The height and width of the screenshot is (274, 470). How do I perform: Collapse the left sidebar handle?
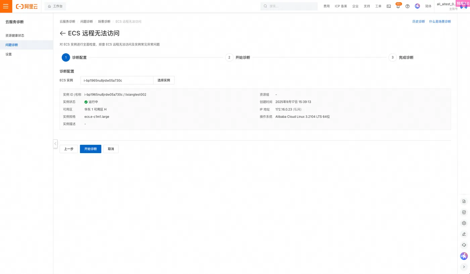click(x=55, y=144)
